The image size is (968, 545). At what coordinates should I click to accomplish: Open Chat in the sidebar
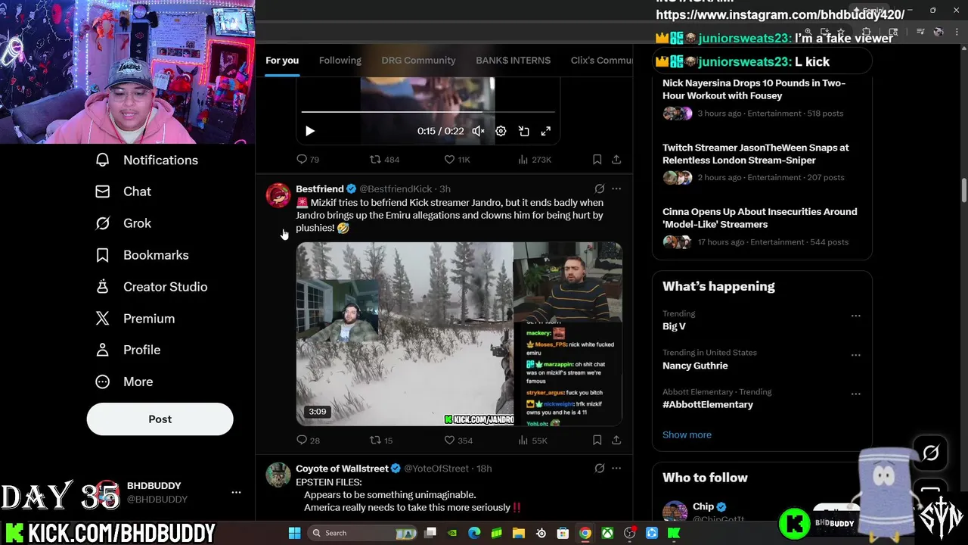(x=123, y=192)
